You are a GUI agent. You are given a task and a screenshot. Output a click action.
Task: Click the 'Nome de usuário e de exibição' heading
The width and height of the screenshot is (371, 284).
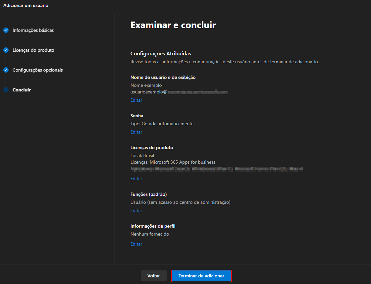[163, 78]
